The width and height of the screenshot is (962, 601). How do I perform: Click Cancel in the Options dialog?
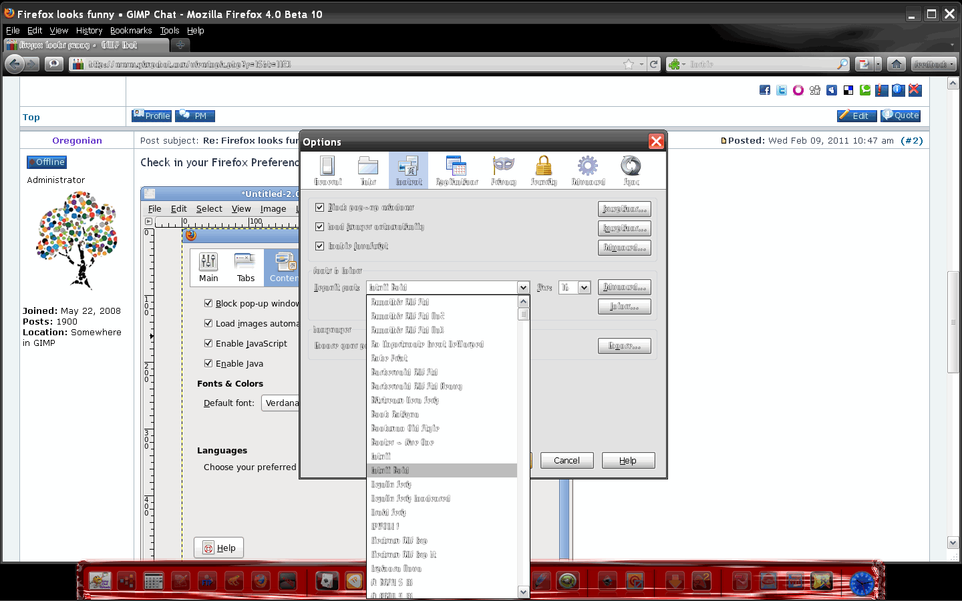(567, 461)
